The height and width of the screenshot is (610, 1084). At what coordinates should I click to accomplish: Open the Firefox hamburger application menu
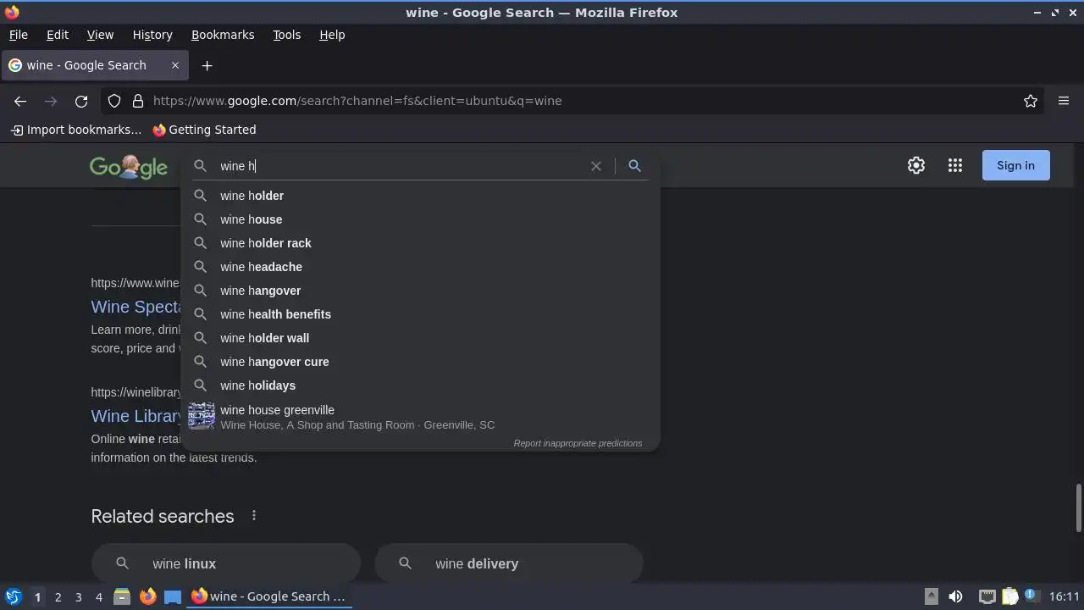click(1064, 101)
